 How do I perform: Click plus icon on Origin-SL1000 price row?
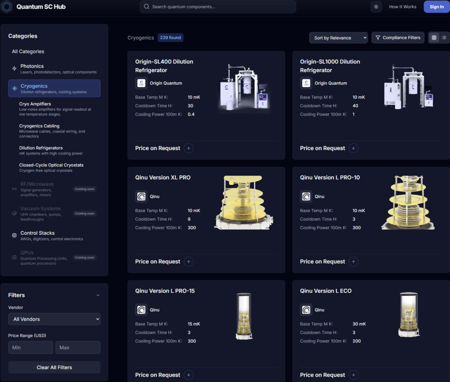click(x=353, y=148)
